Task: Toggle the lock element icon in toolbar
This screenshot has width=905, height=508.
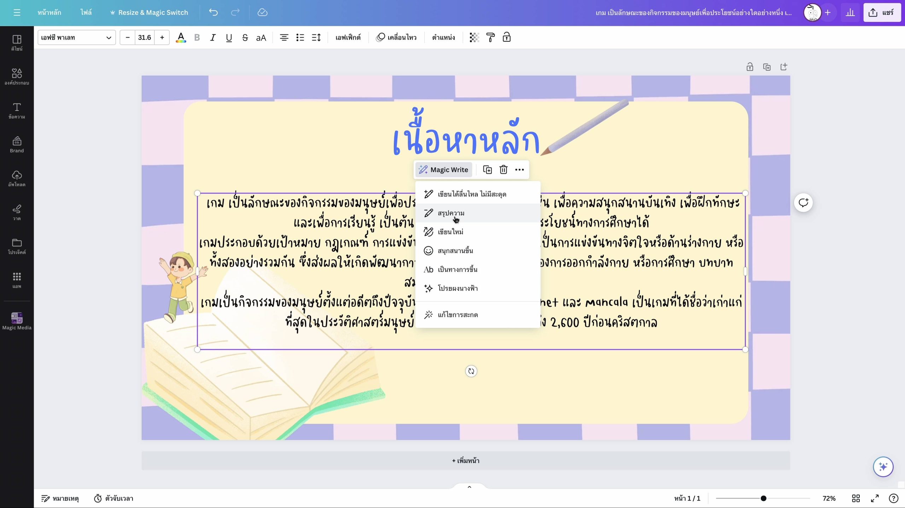Action: [x=507, y=37]
